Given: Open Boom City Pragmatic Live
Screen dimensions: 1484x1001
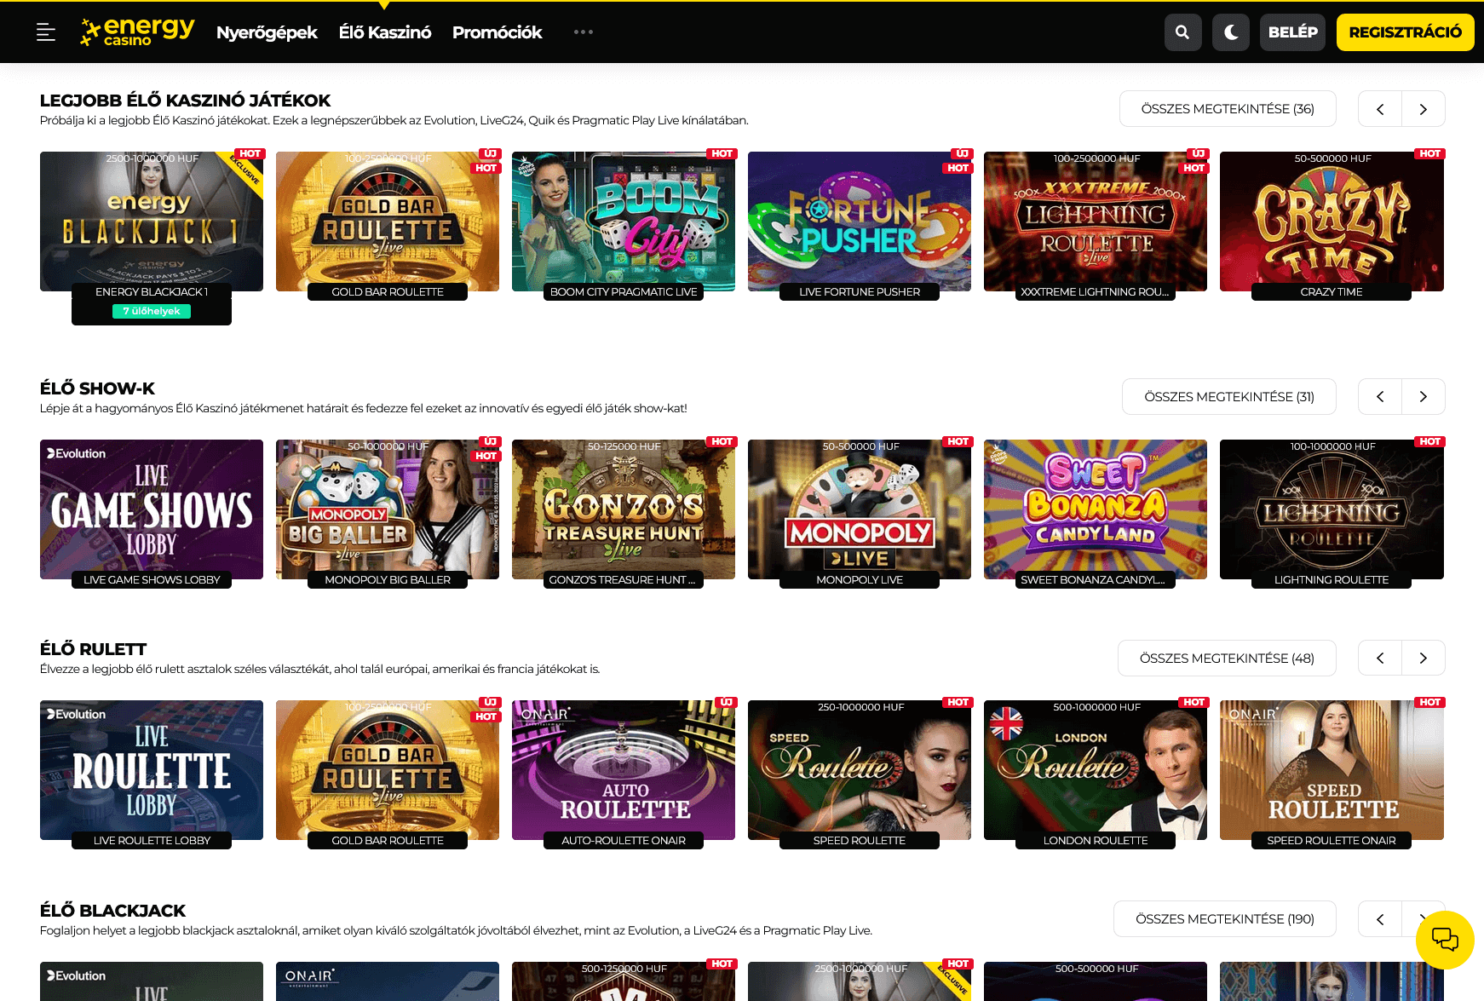Looking at the screenshot, I should 624,221.
